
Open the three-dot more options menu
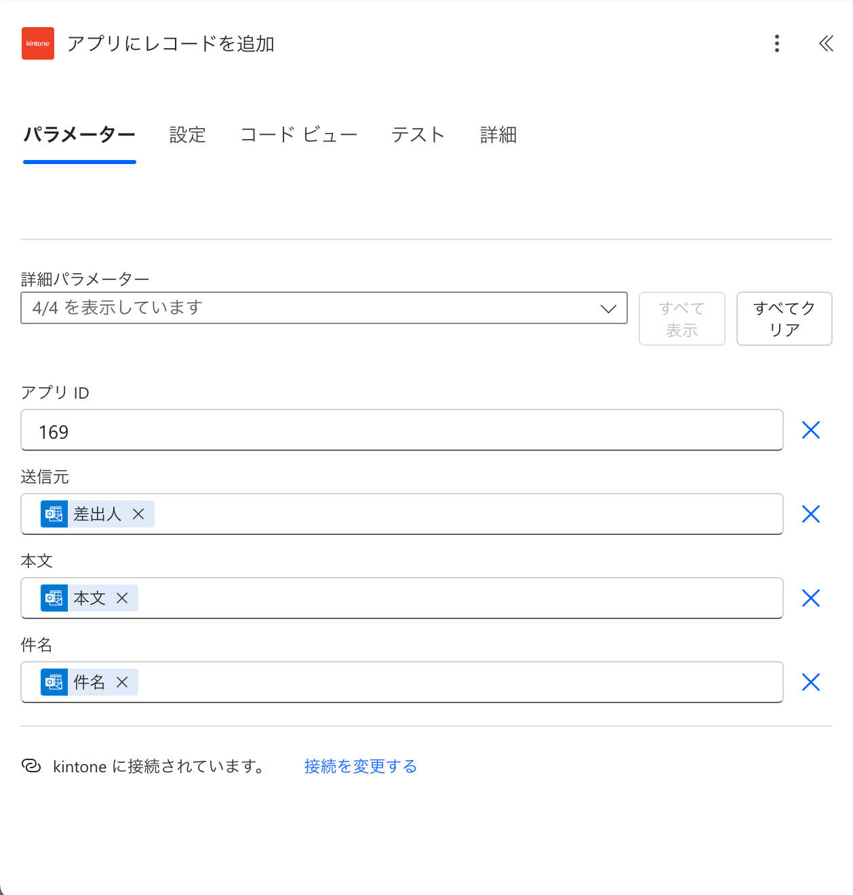[x=777, y=43]
